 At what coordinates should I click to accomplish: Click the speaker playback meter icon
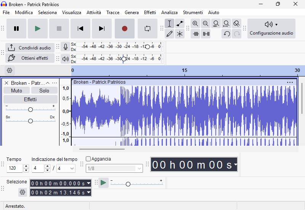(65, 59)
